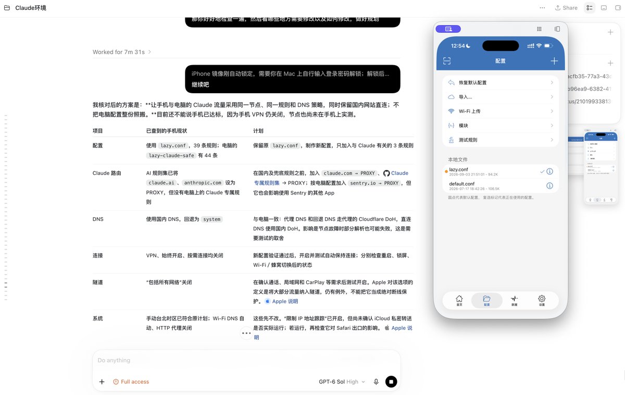Click the purple iPhone Mirroring indicator pill

click(448, 29)
